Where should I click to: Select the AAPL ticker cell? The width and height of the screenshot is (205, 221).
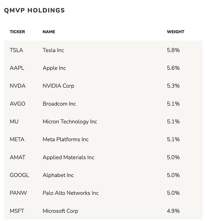17,68
